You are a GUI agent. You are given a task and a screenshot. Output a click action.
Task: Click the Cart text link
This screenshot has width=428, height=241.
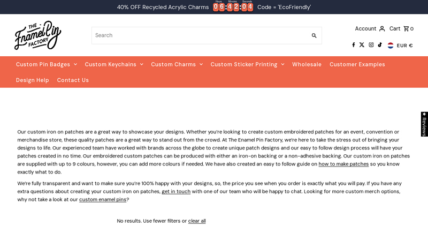click(x=395, y=29)
